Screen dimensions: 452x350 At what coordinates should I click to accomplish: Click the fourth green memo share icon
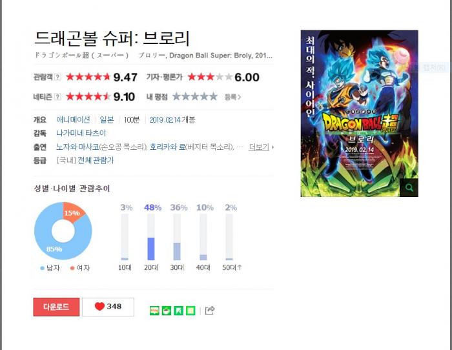pos(190,311)
